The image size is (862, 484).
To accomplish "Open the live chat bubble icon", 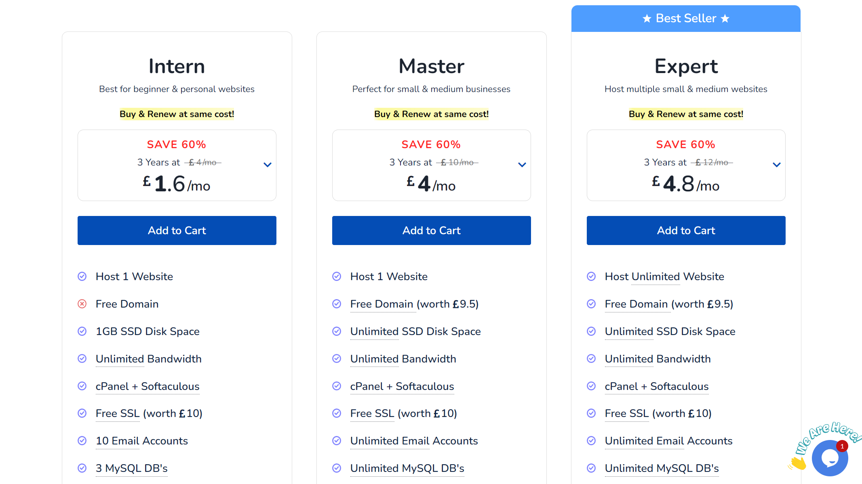I will click(830, 458).
